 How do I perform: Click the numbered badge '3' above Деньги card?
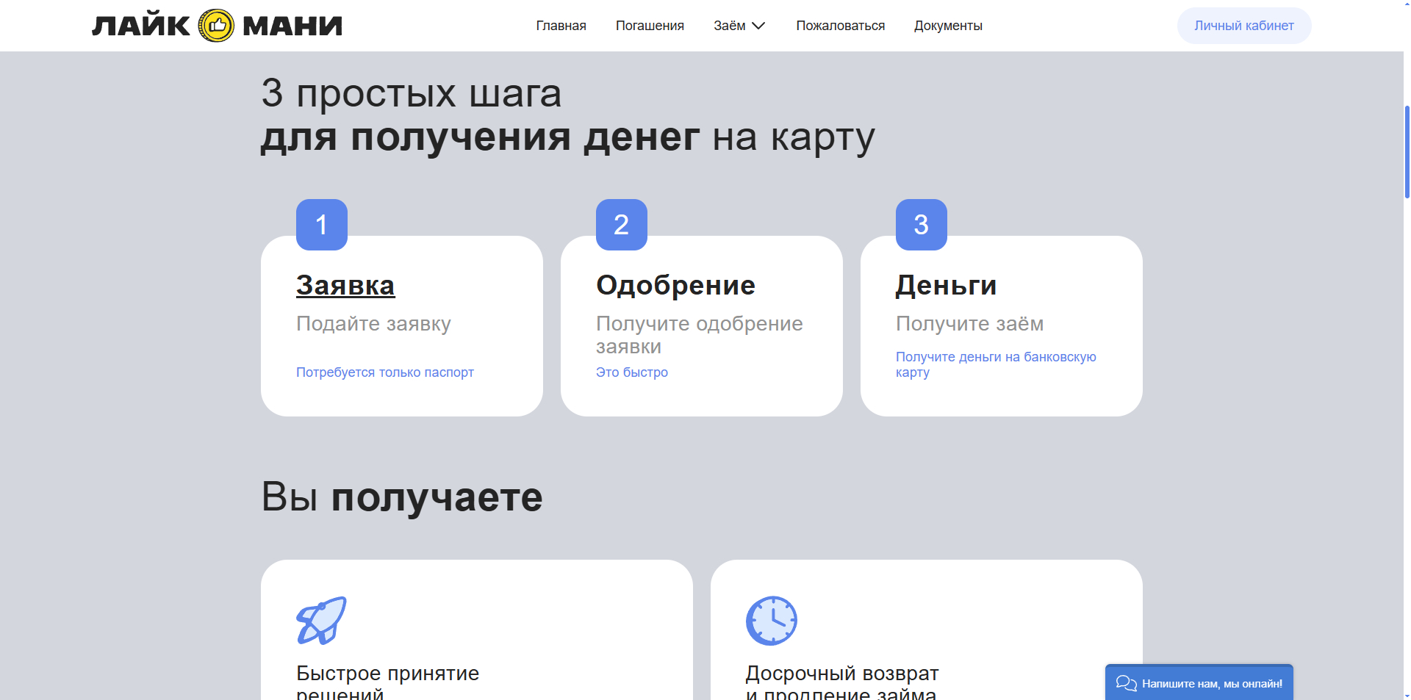[x=921, y=224]
